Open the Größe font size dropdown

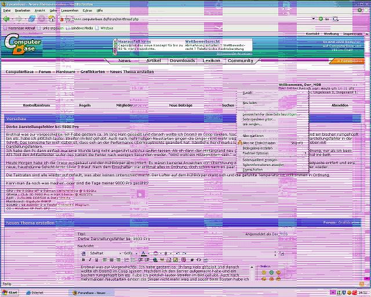point(130,253)
